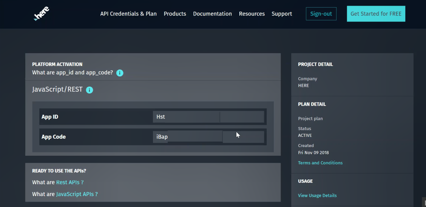Click the USAGE heading
426x207 pixels.
(x=306, y=181)
